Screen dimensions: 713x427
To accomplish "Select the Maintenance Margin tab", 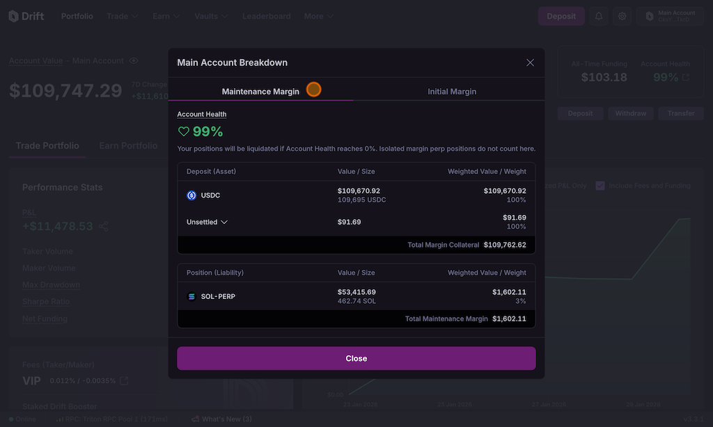I will coord(260,91).
